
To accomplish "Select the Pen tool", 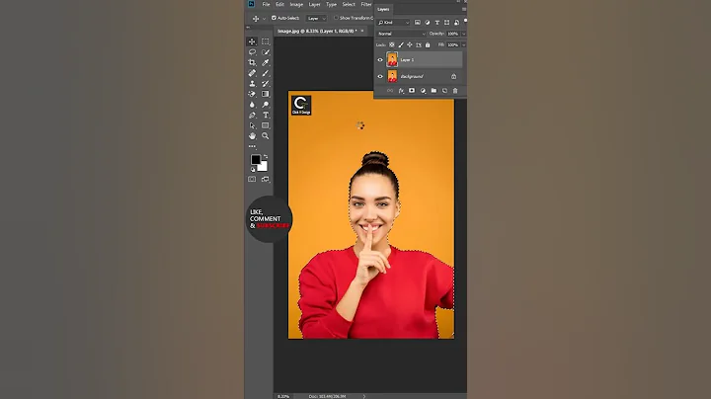I will (252, 116).
